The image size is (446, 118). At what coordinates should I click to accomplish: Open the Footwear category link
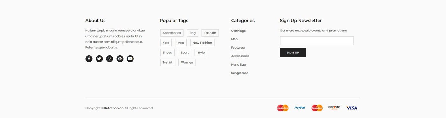point(238,48)
